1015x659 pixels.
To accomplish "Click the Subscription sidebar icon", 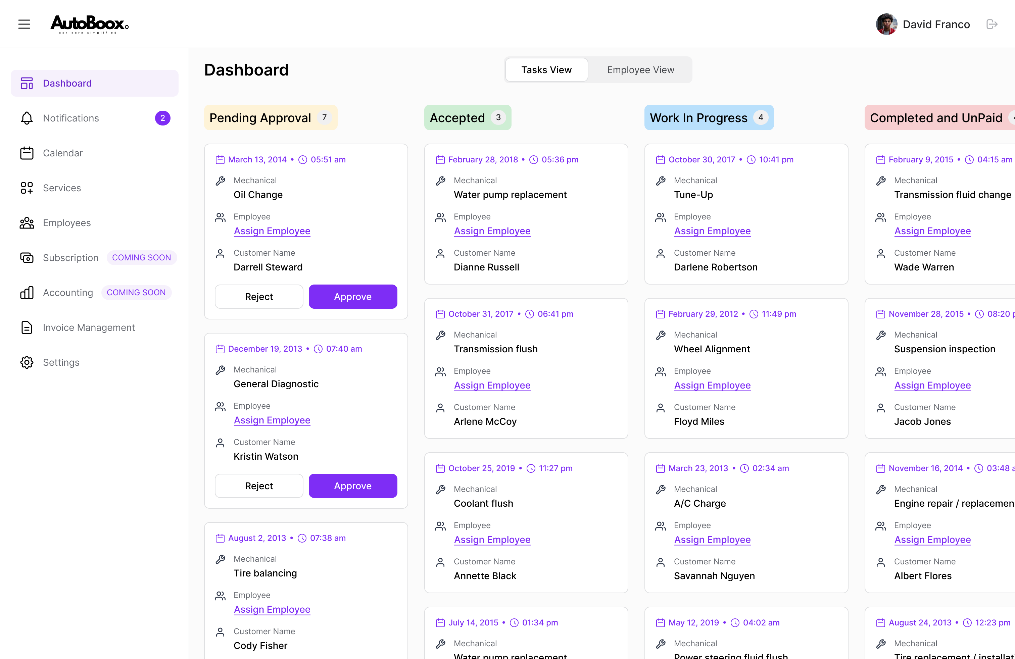I will (x=27, y=258).
